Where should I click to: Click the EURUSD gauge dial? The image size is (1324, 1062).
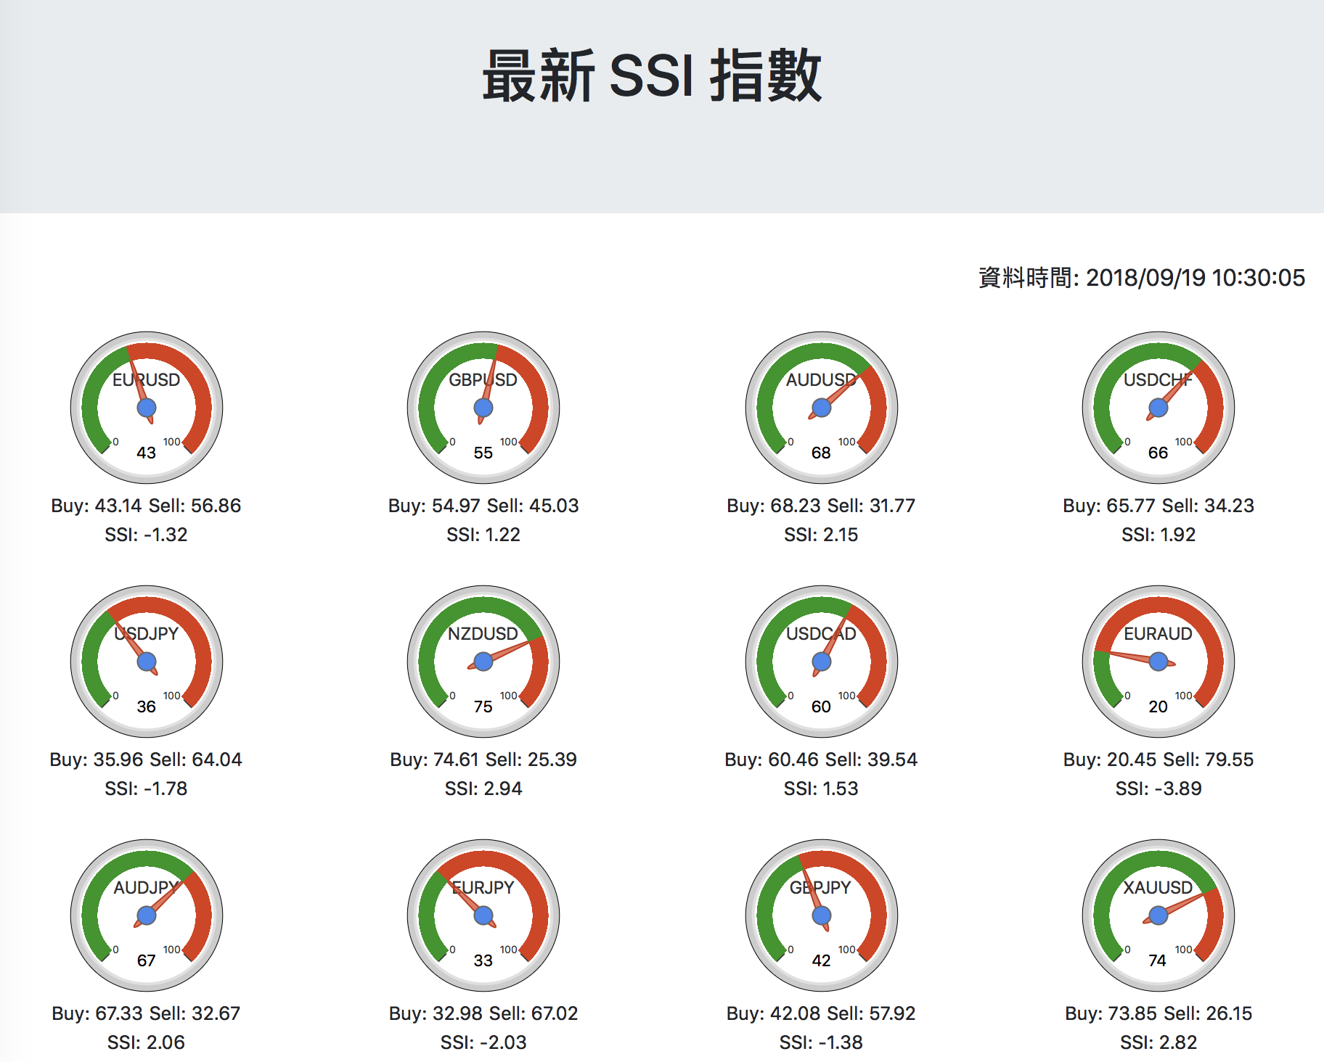(147, 408)
